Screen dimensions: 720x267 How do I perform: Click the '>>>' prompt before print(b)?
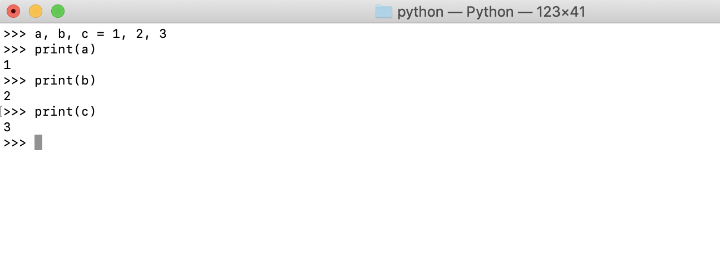(x=15, y=81)
